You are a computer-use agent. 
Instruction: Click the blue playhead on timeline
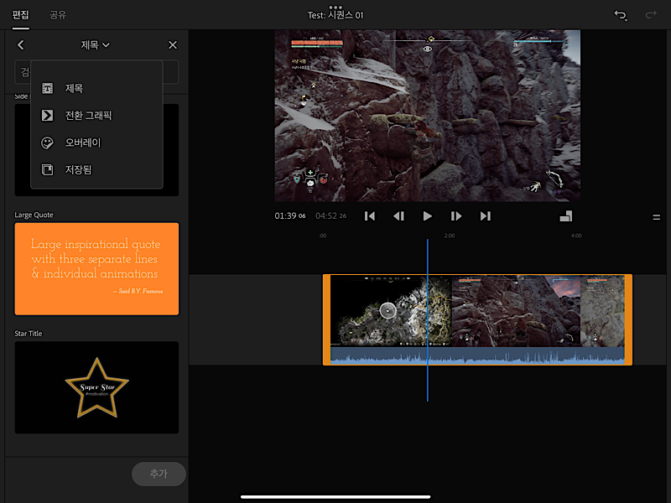click(x=427, y=320)
